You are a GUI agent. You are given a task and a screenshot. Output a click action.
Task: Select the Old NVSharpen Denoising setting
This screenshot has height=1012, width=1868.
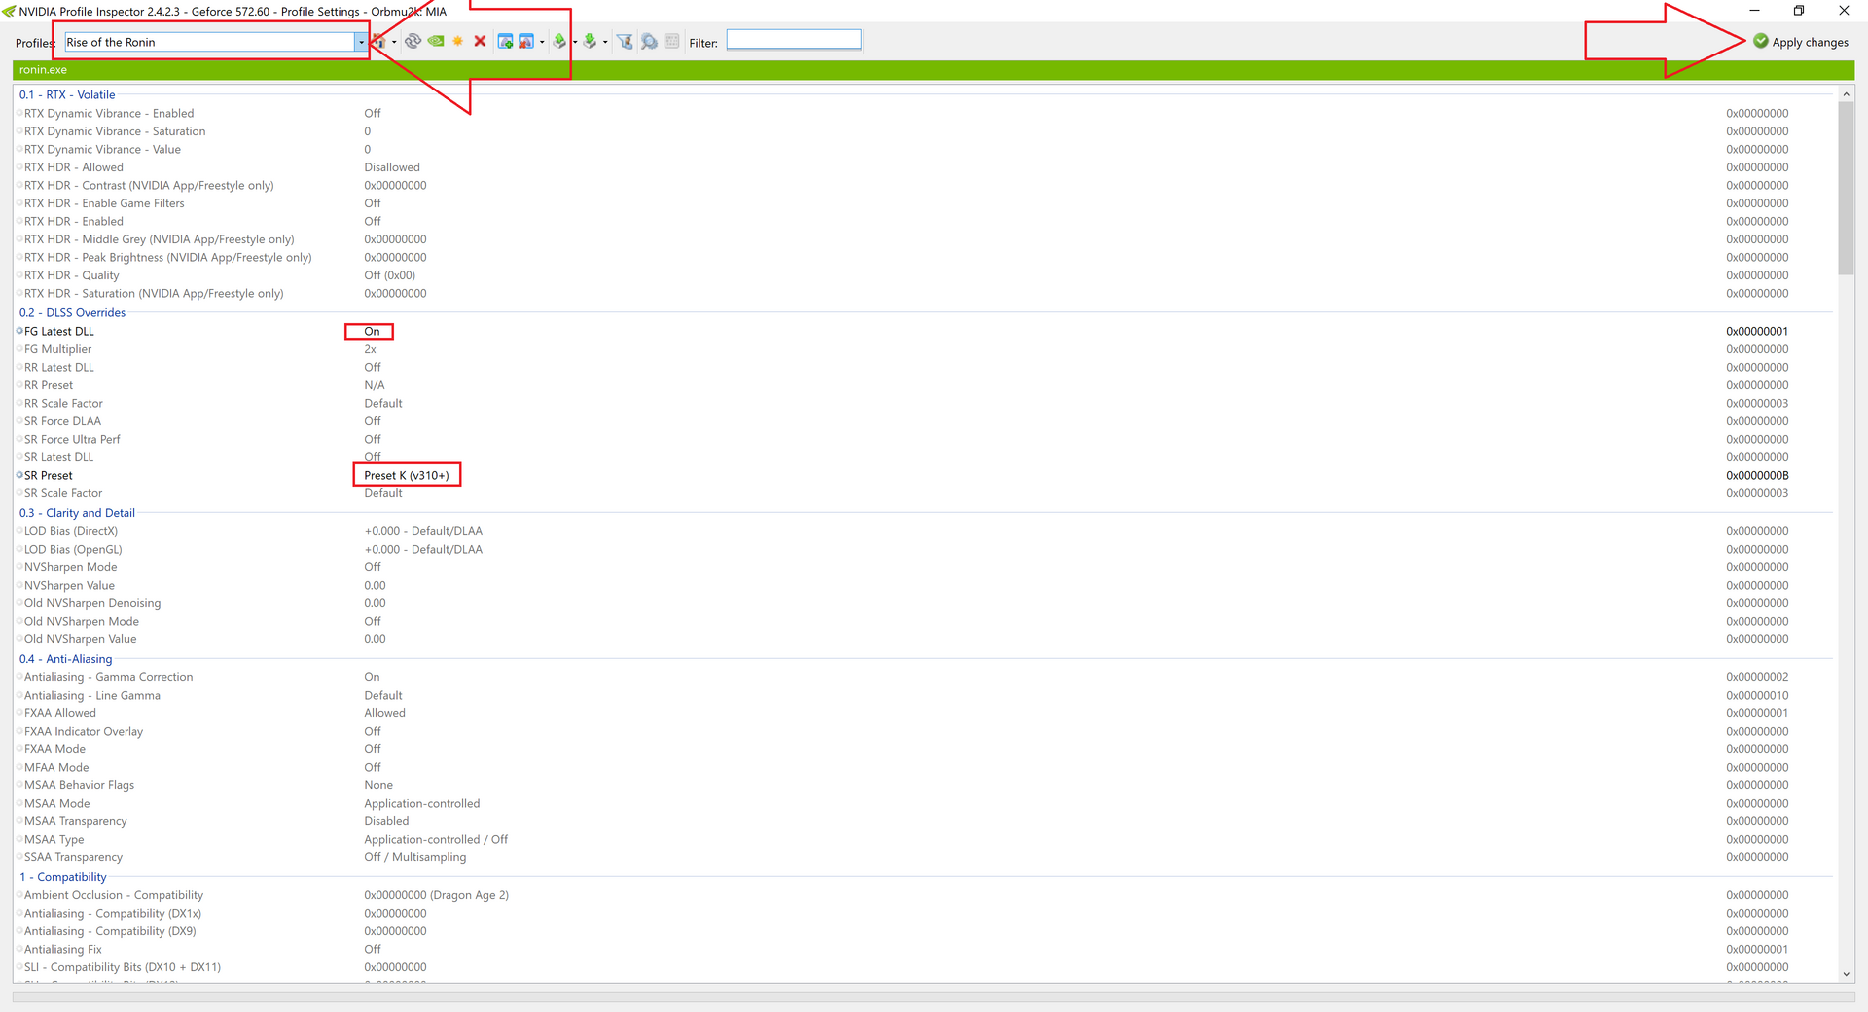(x=924, y=603)
